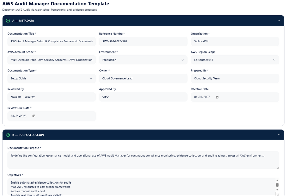Viewport: 288px width, 196px height.
Task: Open the Documentation Type dropdown showing Setup Guide
Action: point(52,78)
